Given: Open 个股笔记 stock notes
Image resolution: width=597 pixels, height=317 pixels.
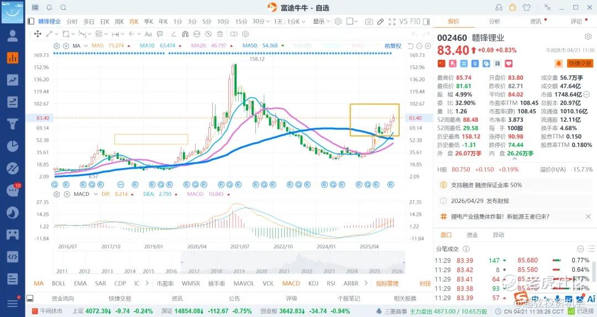Looking at the screenshot, I should coord(349,298).
